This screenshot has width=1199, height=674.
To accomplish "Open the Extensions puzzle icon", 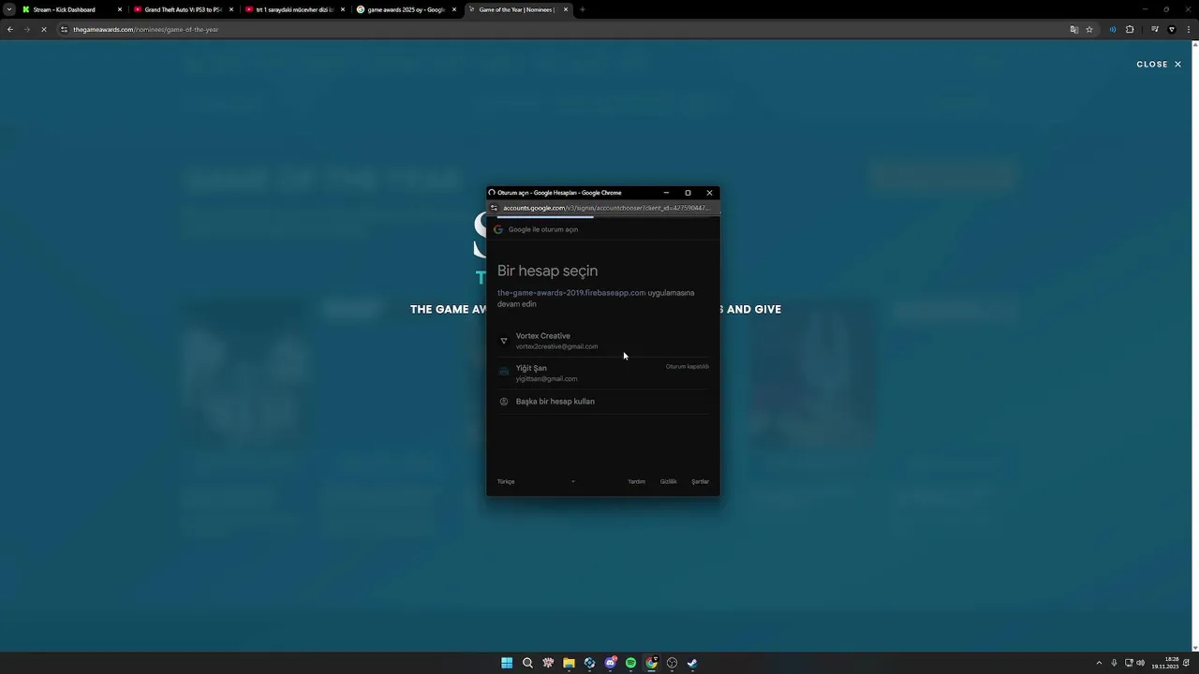I will [1130, 29].
